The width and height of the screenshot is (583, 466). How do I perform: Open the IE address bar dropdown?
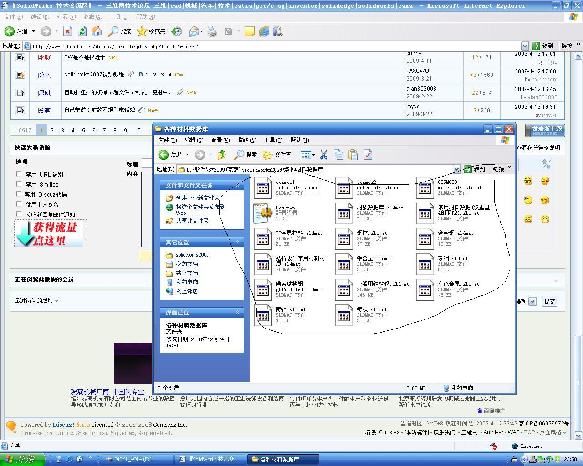525,46
